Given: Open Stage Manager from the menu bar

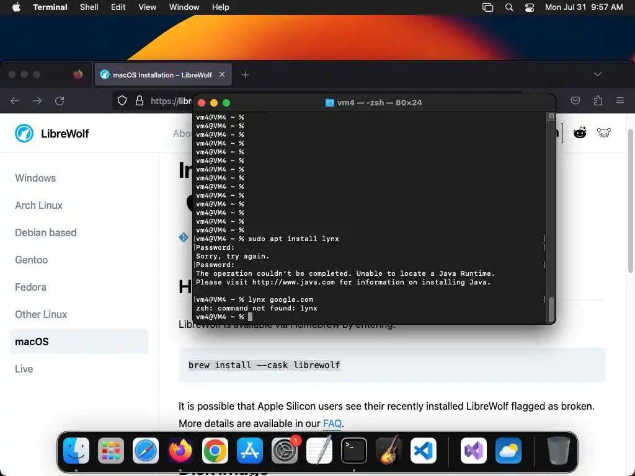Looking at the screenshot, I should [x=487, y=7].
